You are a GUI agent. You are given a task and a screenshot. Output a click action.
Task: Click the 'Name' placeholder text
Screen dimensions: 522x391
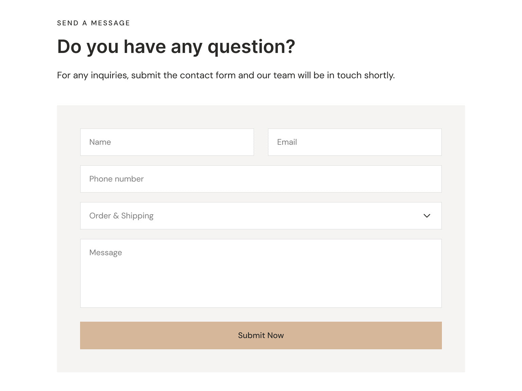pyautogui.click(x=100, y=142)
